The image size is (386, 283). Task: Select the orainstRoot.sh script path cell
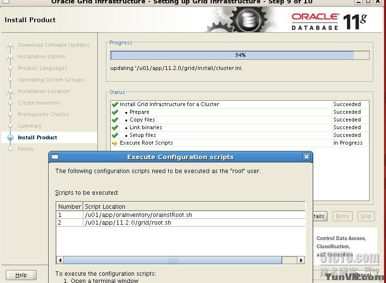194,215
